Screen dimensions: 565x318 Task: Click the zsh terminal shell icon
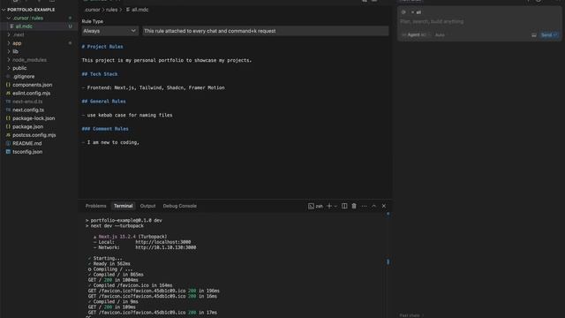click(x=311, y=206)
